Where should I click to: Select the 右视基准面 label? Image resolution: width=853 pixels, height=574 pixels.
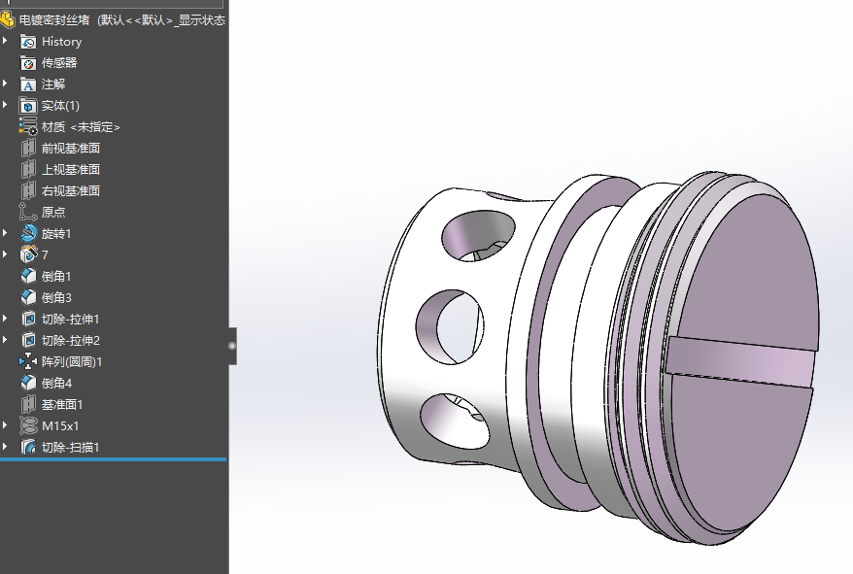pyautogui.click(x=71, y=191)
